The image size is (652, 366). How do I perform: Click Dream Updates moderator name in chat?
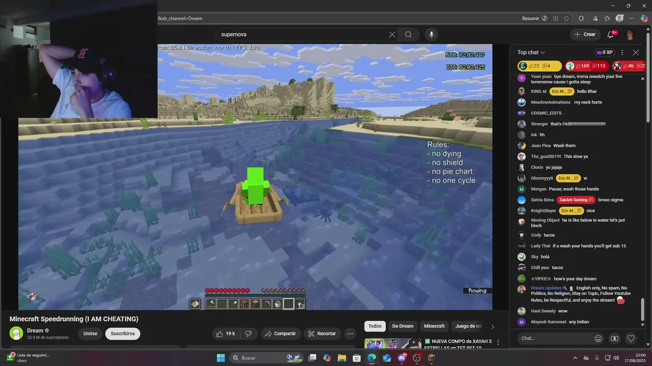546,288
